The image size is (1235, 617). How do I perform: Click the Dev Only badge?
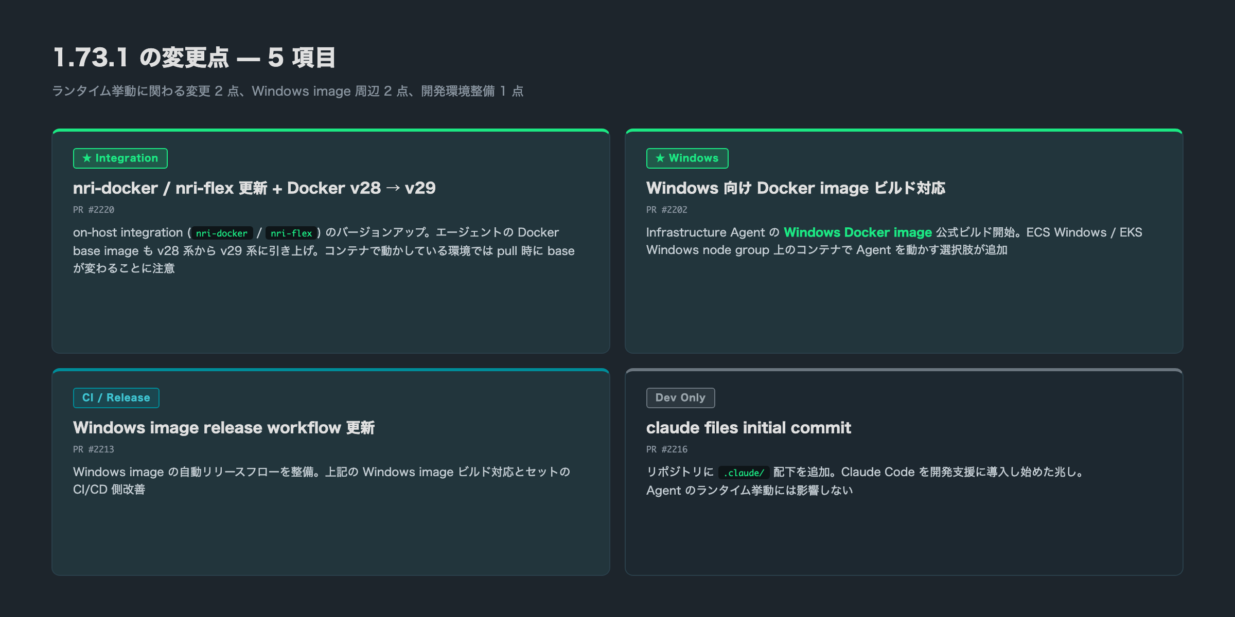(x=680, y=398)
